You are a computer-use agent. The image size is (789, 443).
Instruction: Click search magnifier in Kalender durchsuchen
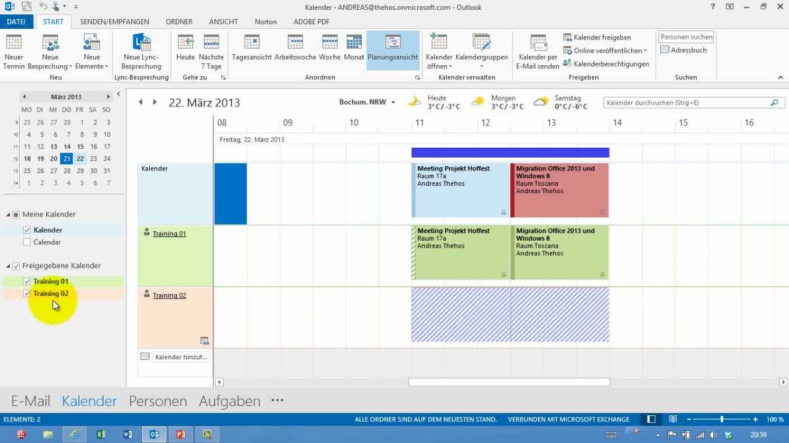click(775, 103)
